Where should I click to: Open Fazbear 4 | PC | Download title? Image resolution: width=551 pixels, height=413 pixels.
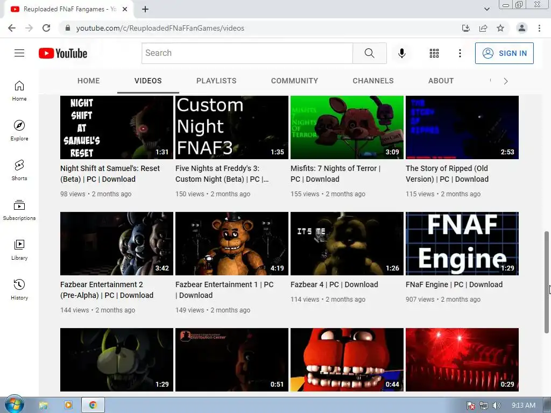click(x=334, y=284)
